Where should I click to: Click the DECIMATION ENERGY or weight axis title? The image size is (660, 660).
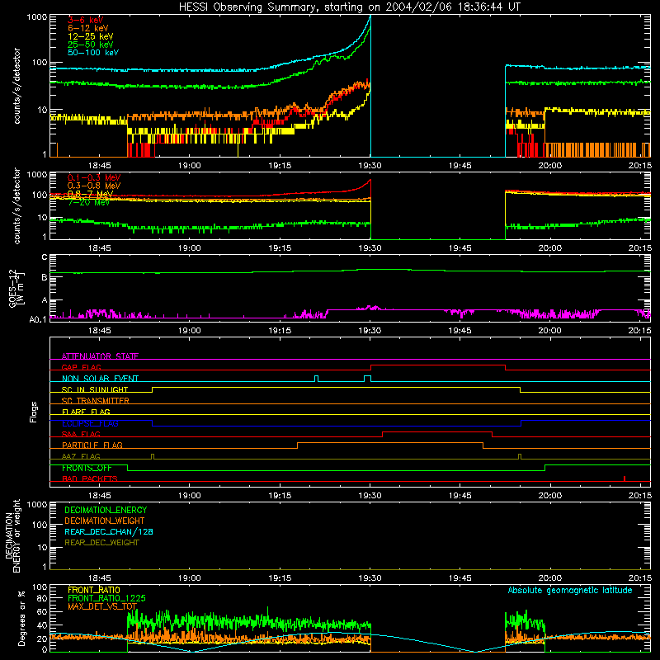click(12, 535)
